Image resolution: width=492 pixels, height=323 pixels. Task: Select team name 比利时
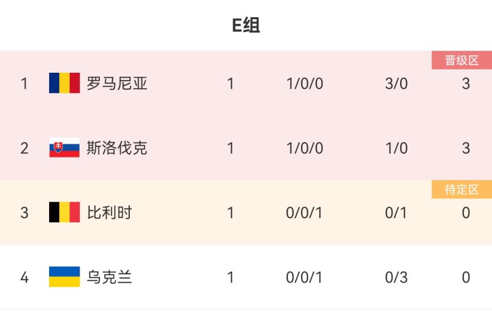coord(110,213)
